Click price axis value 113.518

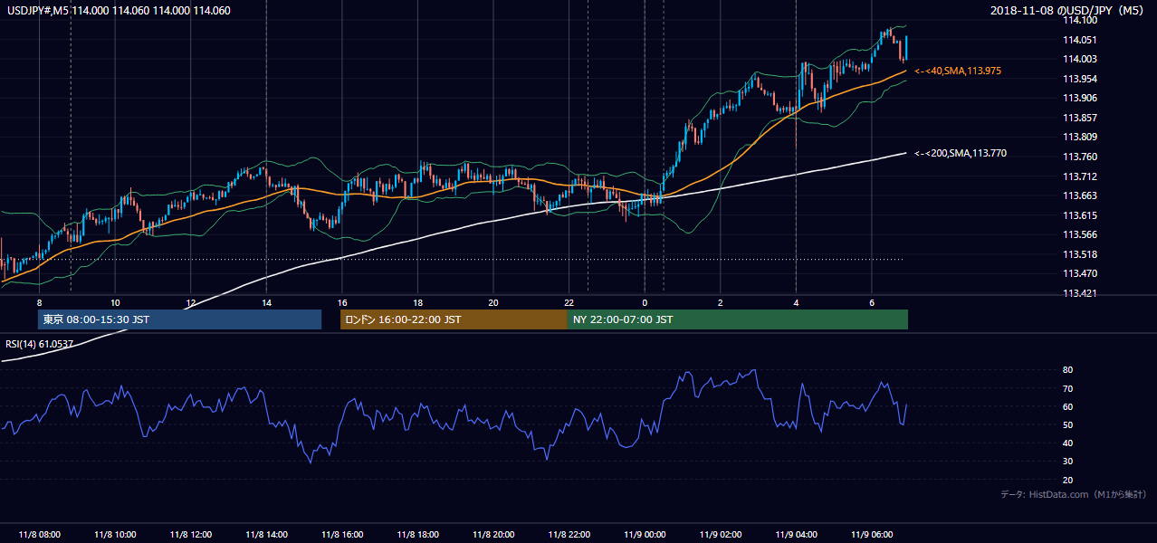[x=1080, y=254]
